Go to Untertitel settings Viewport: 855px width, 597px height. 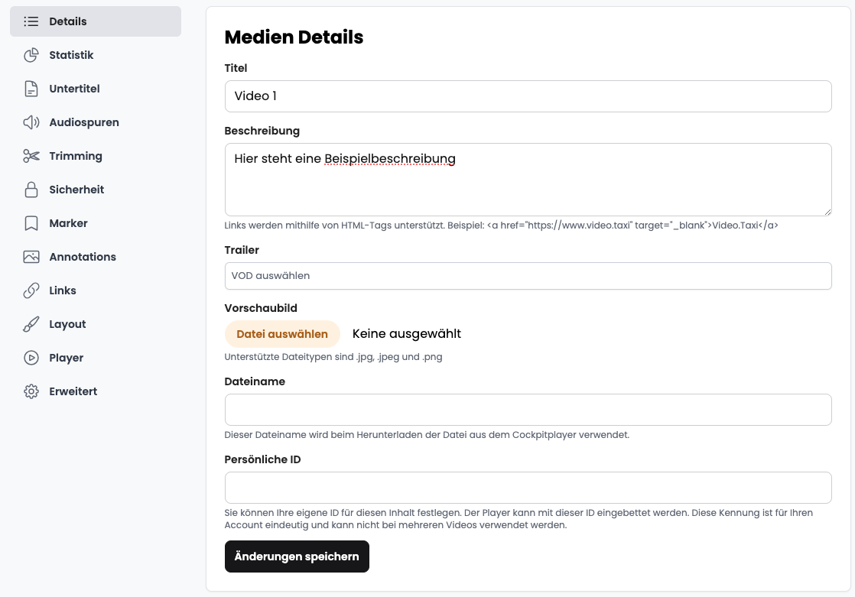point(96,89)
